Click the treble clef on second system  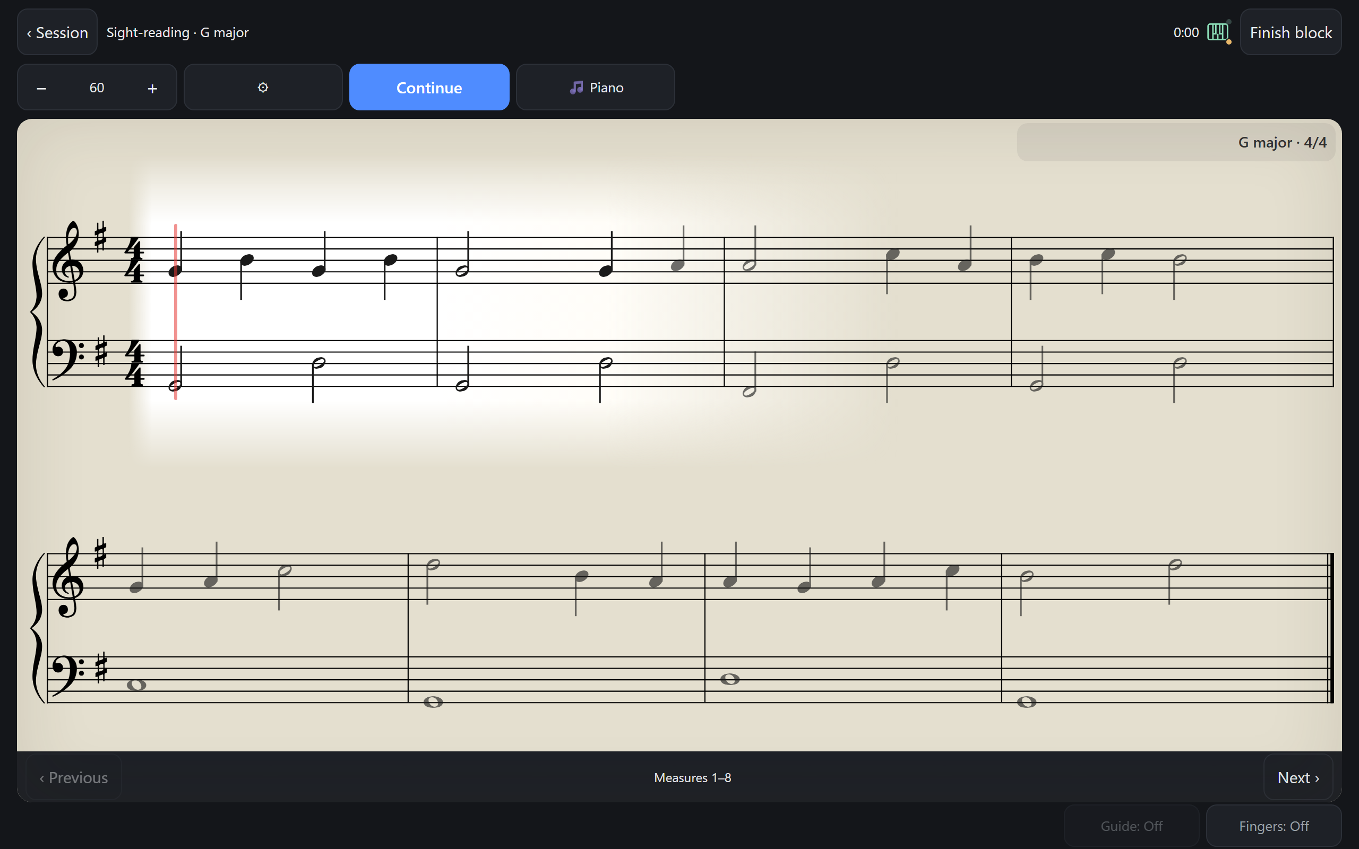tap(67, 578)
